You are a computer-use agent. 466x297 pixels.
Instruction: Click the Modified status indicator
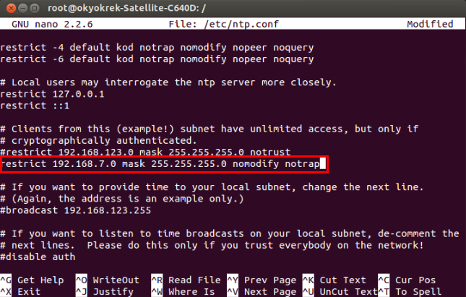tap(430, 24)
